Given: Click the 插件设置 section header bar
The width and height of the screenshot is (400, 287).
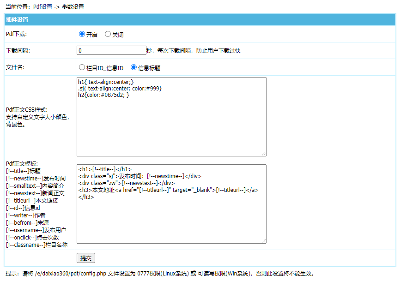Looking at the screenshot, I should [x=200, y=20].
